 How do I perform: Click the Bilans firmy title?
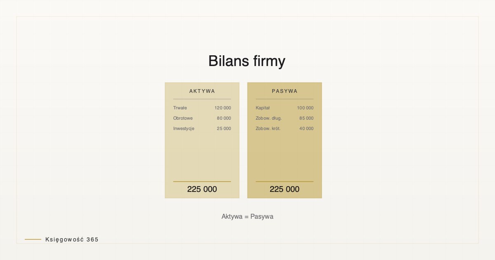pos(247,61)
